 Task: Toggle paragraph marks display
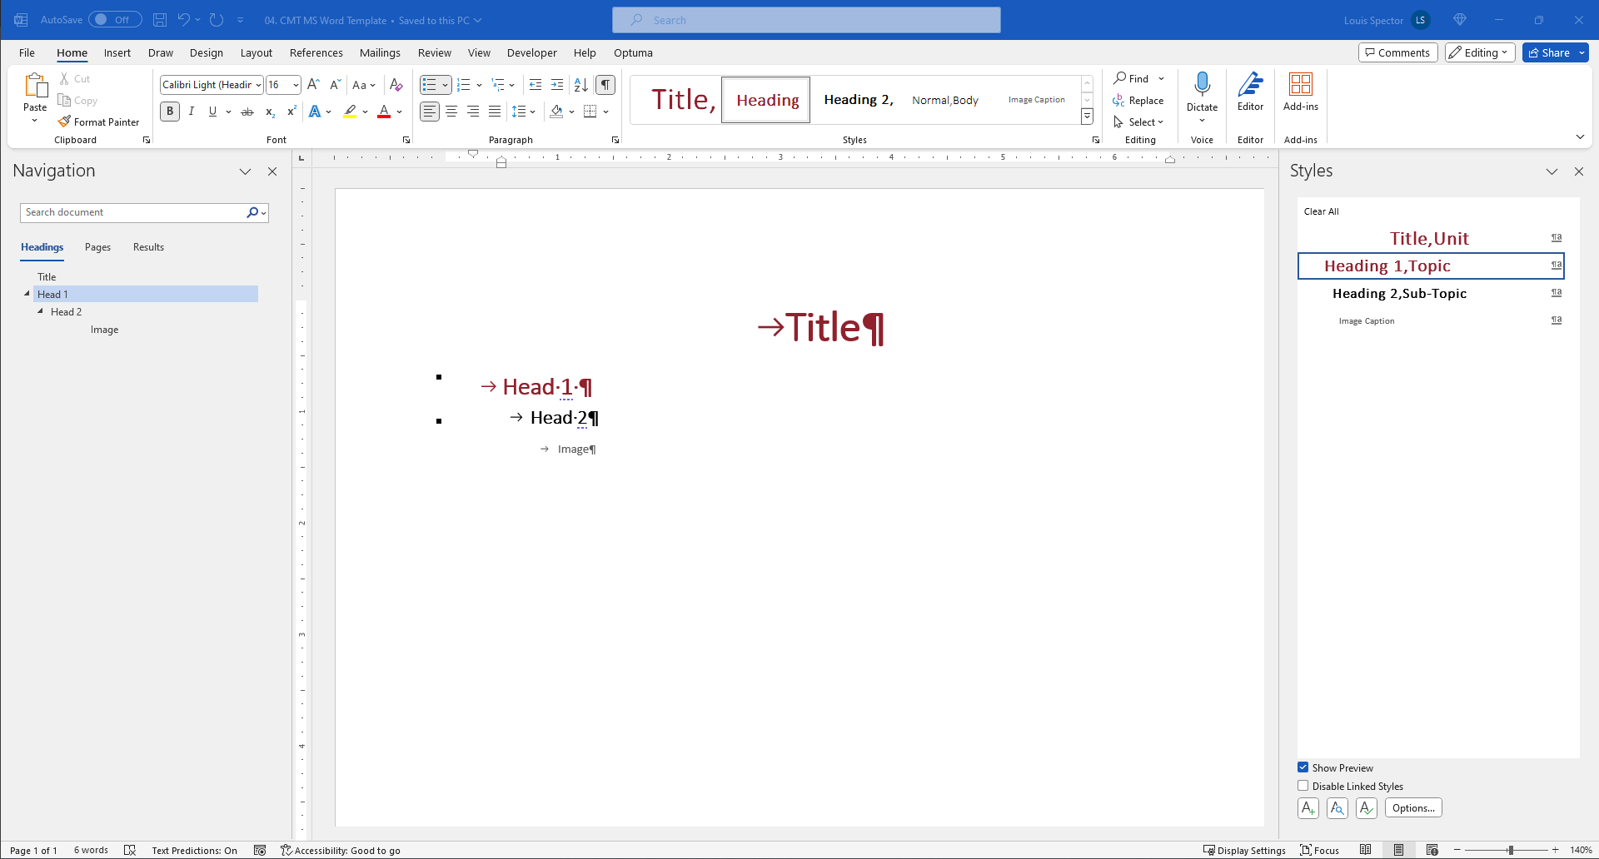605,84
